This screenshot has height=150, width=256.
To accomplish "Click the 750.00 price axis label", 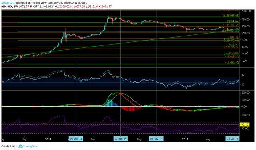I will [245, 20].
